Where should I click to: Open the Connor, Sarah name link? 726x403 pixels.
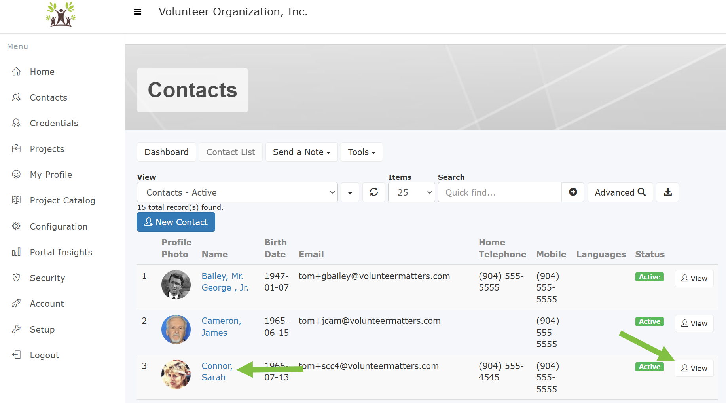[217, 372]
